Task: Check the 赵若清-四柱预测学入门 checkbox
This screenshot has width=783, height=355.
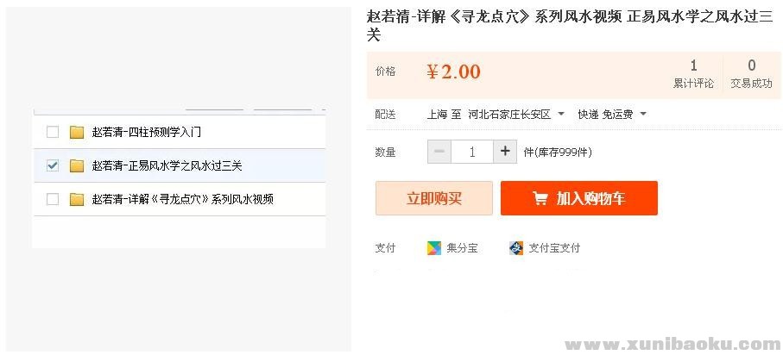Action: point(53,132)
